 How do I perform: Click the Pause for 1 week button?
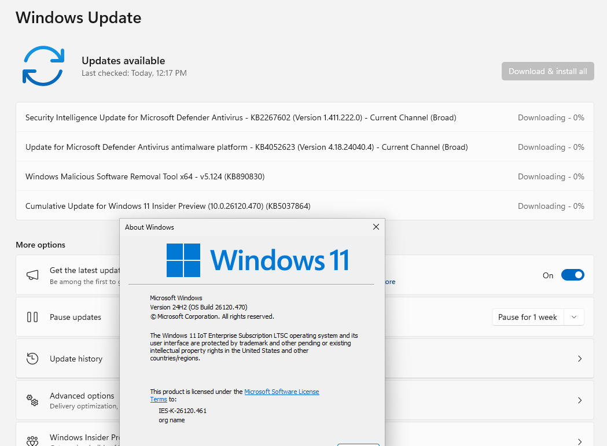tap(528, 317)
